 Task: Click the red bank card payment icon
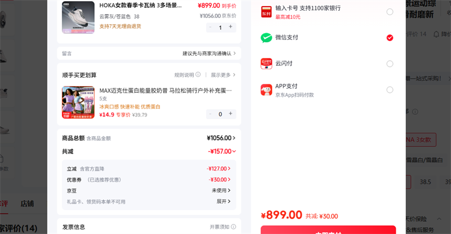[266, 12]
